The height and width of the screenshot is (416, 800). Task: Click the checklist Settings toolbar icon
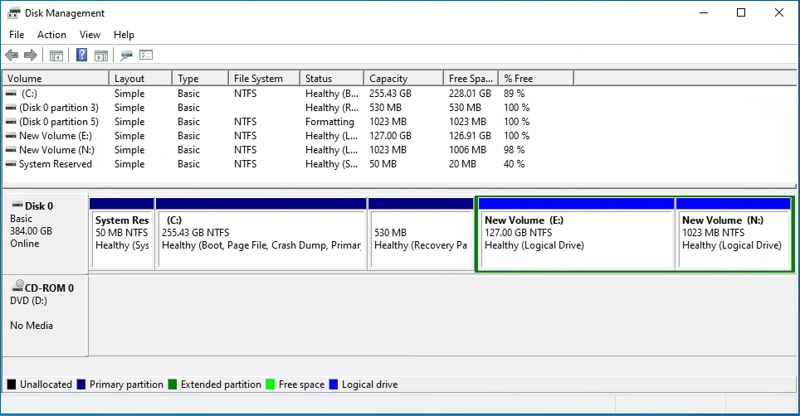pos(147,56)
